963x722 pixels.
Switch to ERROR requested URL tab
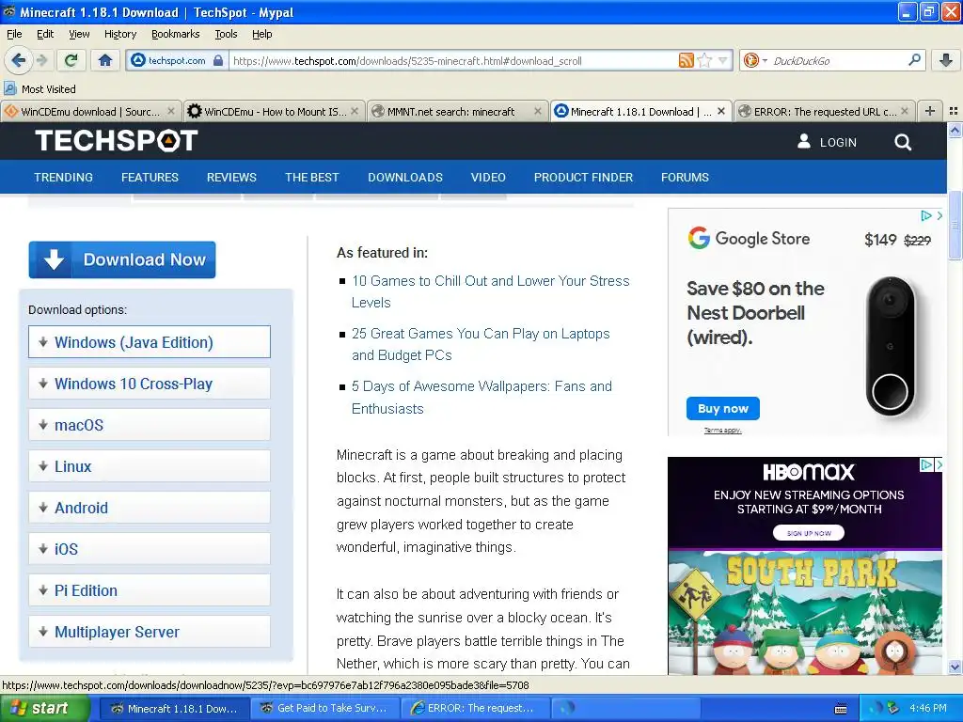(824, 111)
